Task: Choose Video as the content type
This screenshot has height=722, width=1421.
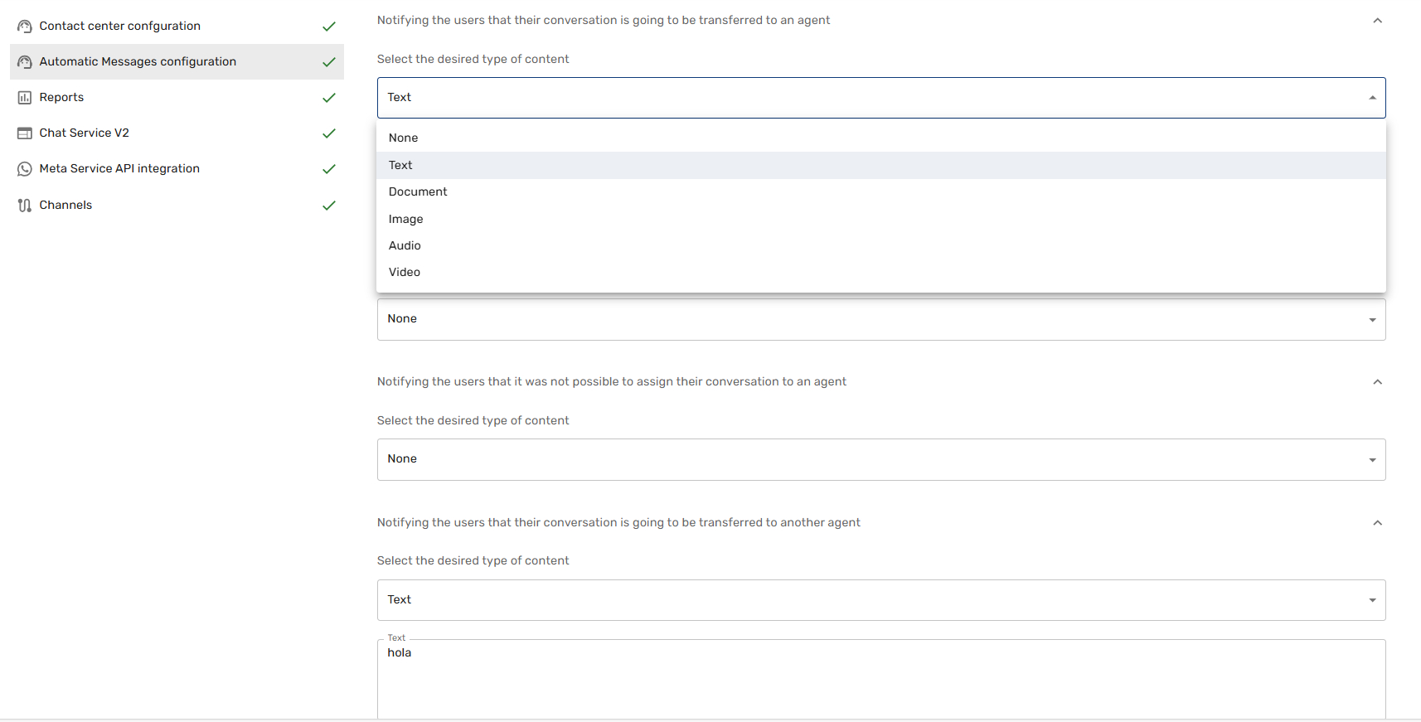Action: pyautogui.click(x=405, y=272)
